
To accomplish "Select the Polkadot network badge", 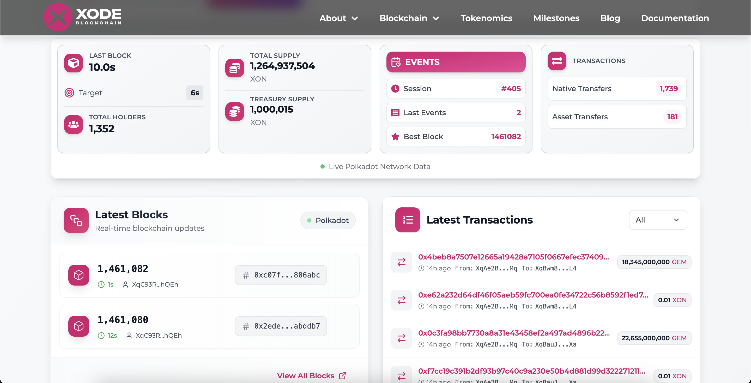I will coord(328,220).
